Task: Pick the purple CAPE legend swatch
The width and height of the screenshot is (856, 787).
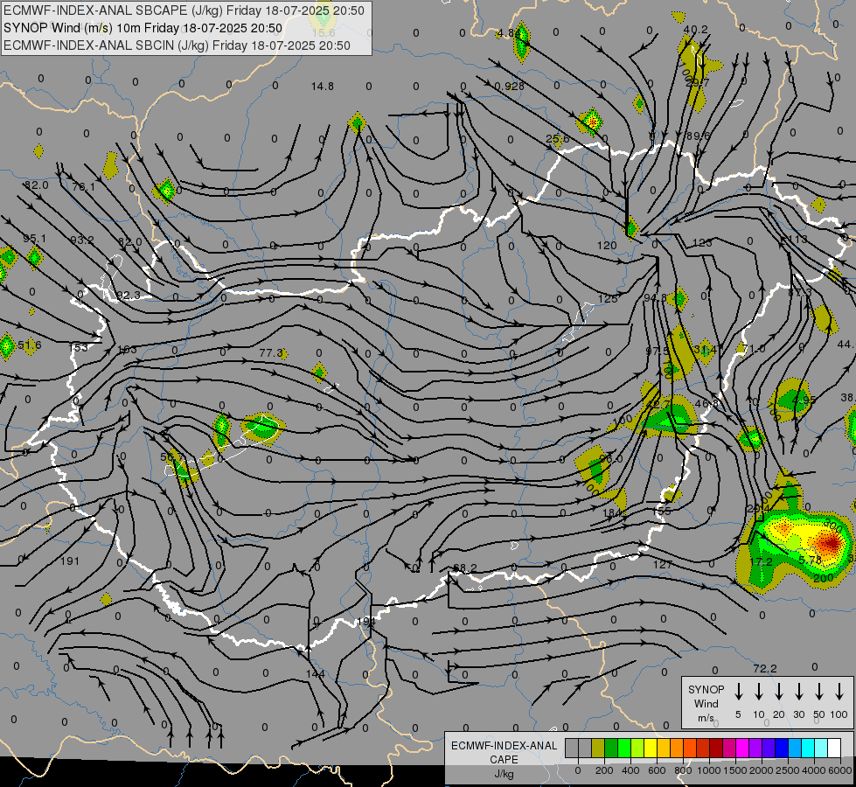Action: point(755,749)
